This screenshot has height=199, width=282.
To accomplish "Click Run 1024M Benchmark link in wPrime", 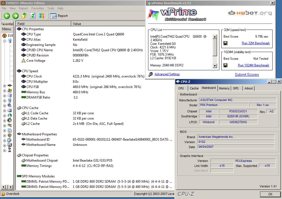I will (x=253, y=65).
